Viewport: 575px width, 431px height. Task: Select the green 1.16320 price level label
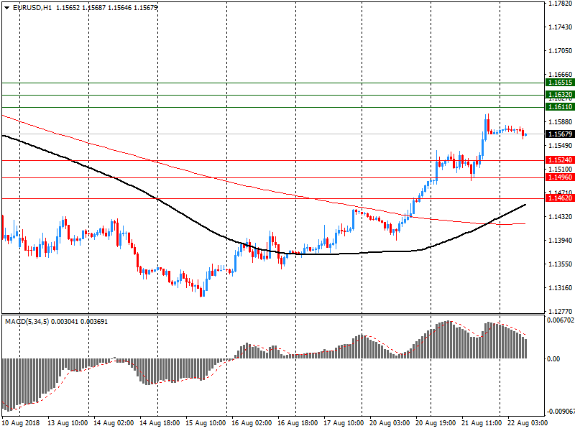(x=560, y=95)
